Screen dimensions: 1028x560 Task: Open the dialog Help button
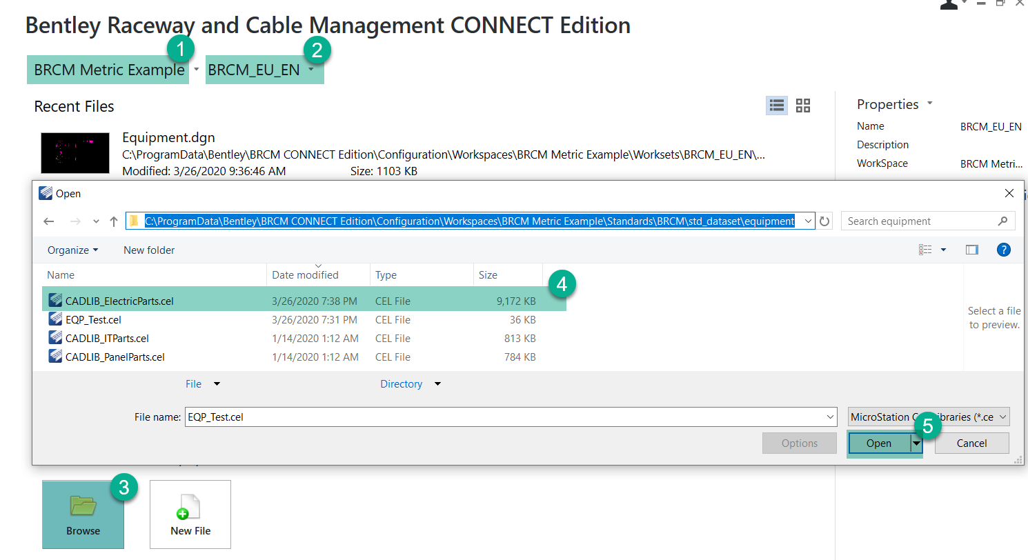click(1004, 250)
